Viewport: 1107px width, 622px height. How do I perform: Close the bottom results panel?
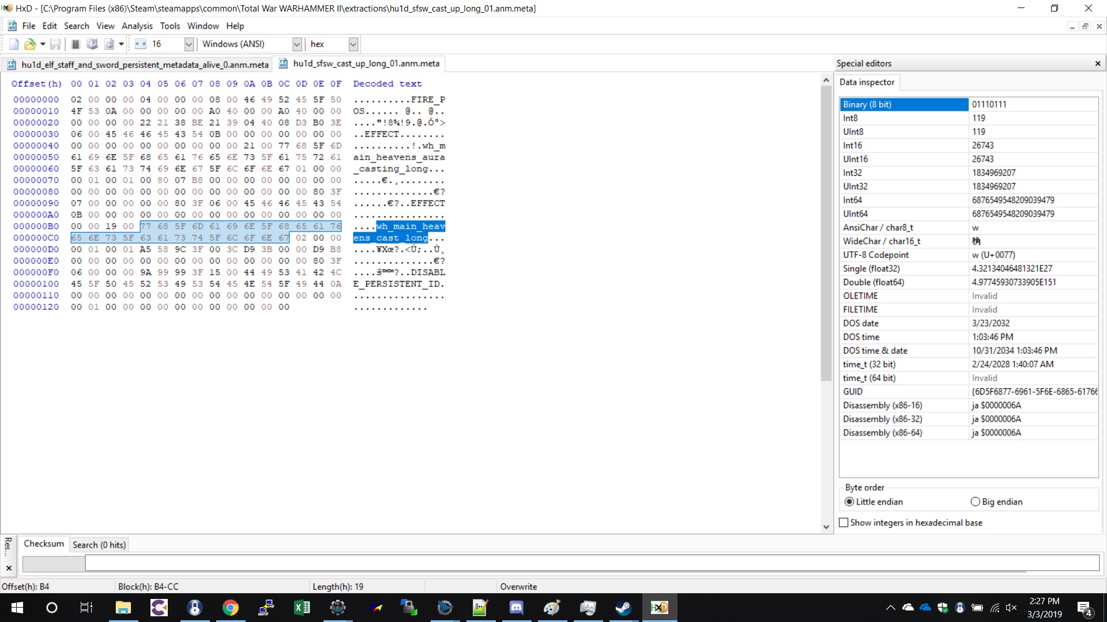(9, 568)
